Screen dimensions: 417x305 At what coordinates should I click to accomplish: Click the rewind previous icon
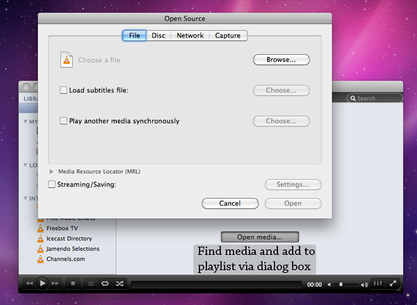[x=28, y=283]
